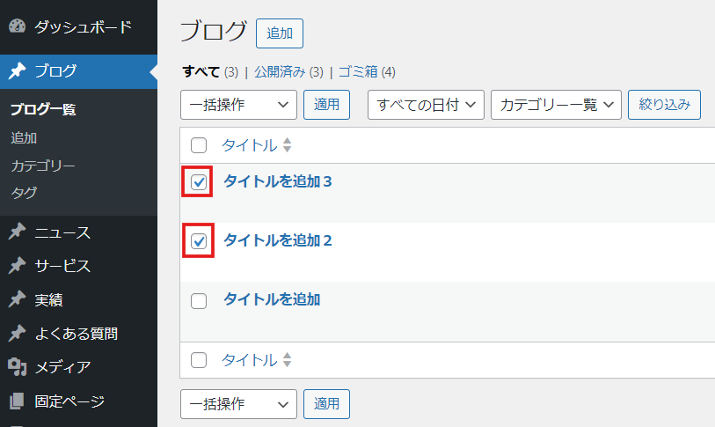The width and height of the screenshot is (715, 427).
Task: Open the top 一括操作 dropdown
Action: [238, 105]
